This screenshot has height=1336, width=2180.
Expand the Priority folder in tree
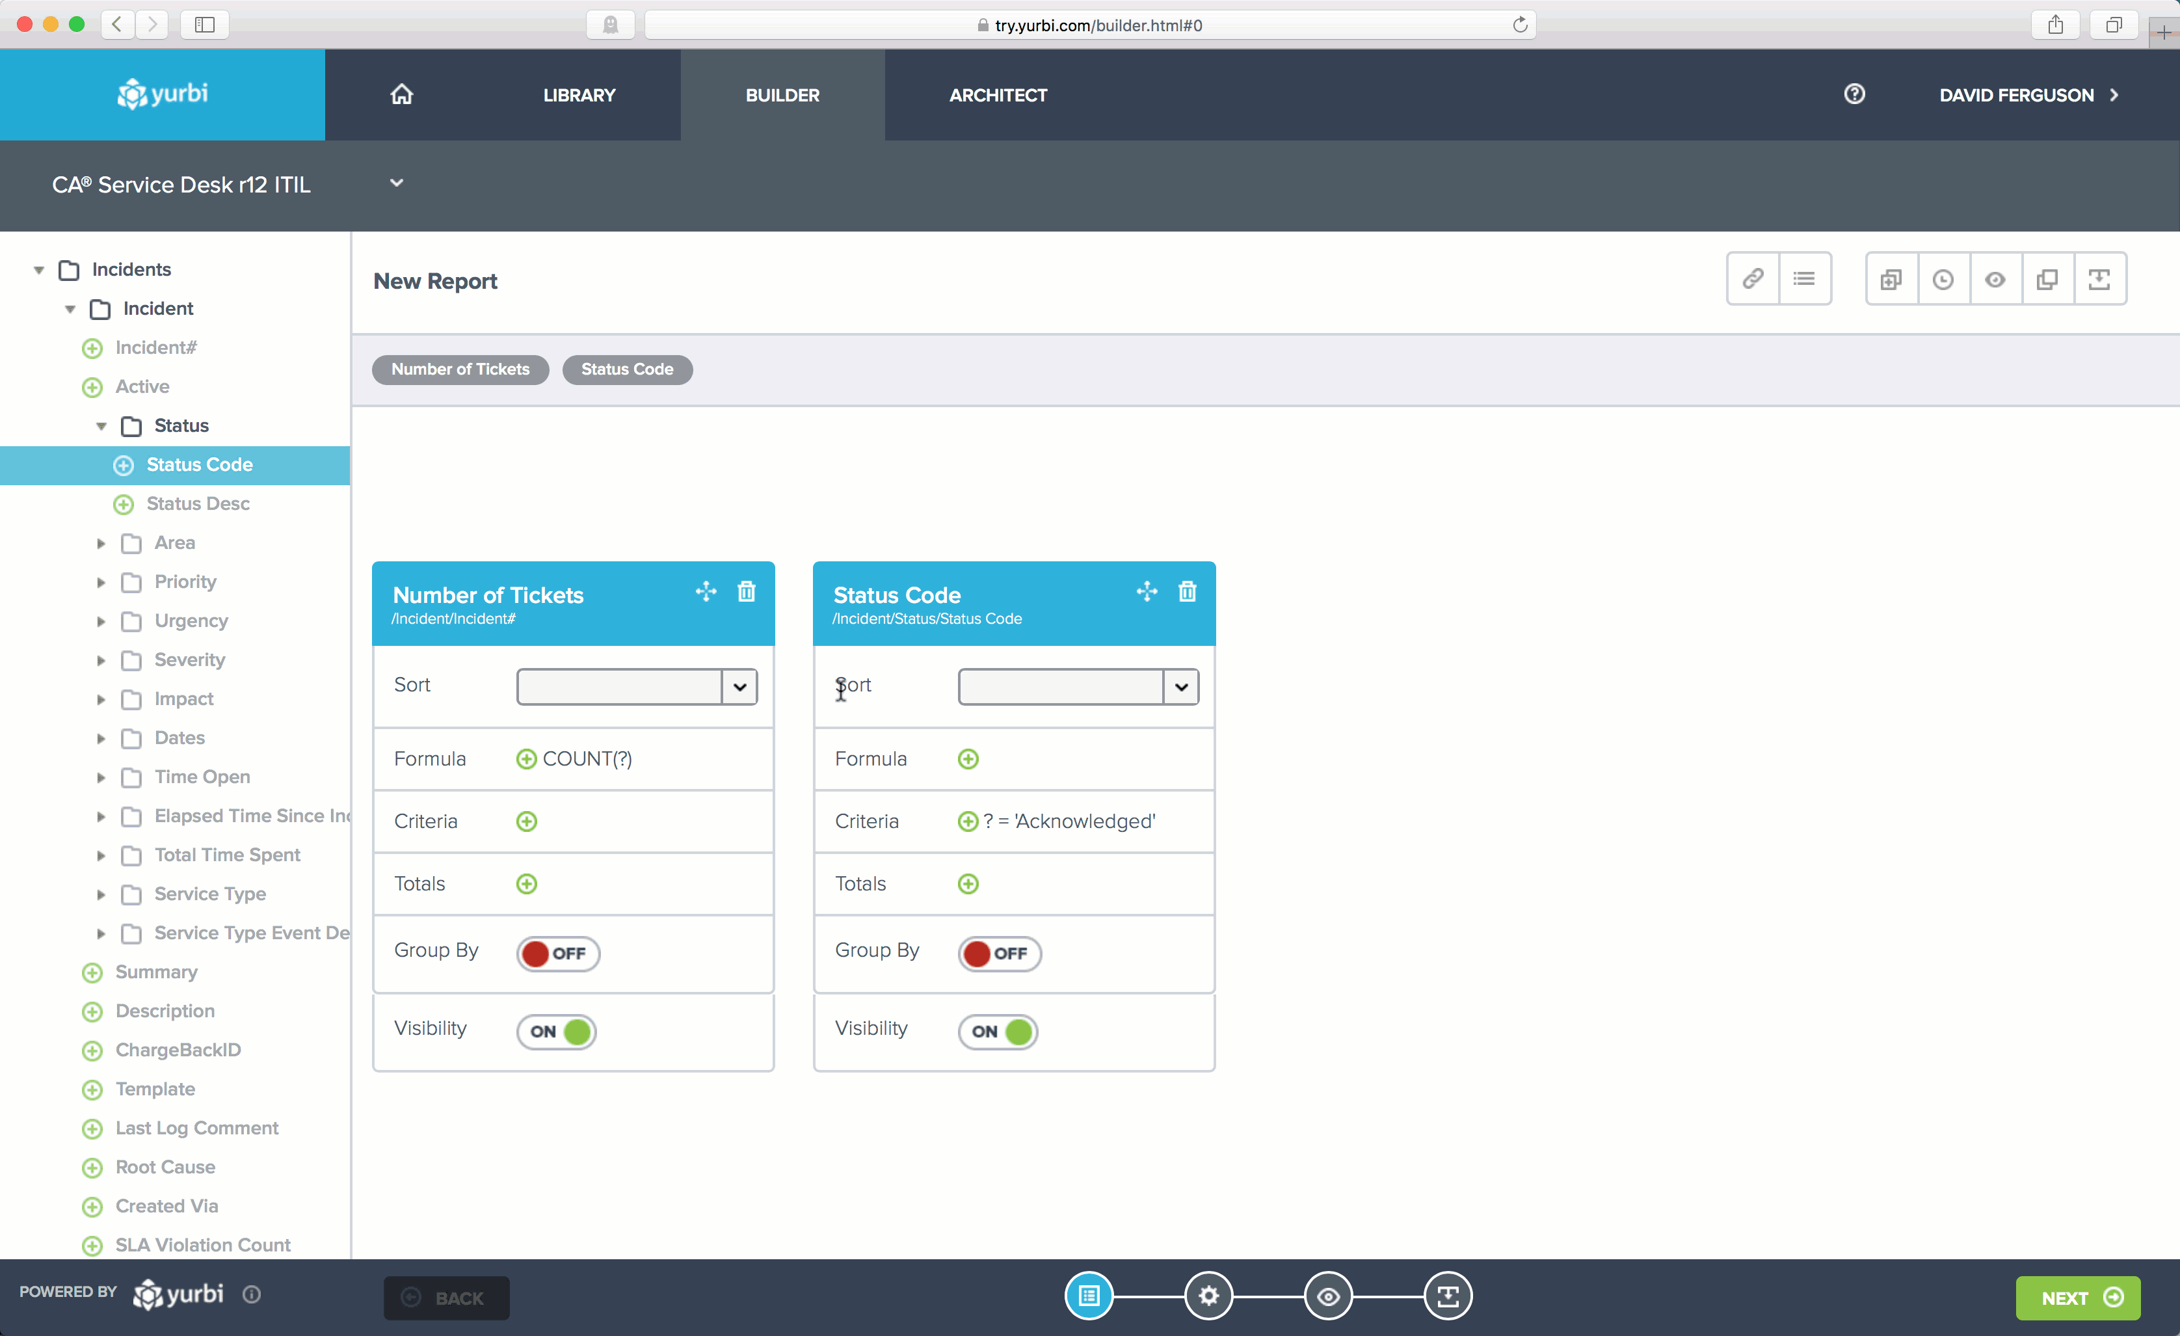(101, 582)
